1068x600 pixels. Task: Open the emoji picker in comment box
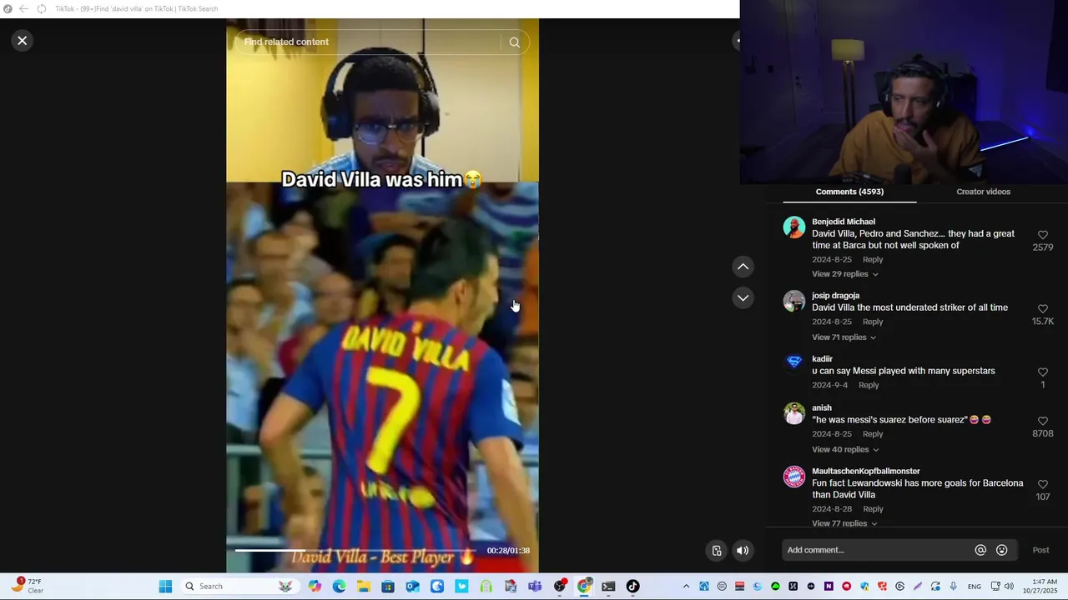click(1002, 550)
